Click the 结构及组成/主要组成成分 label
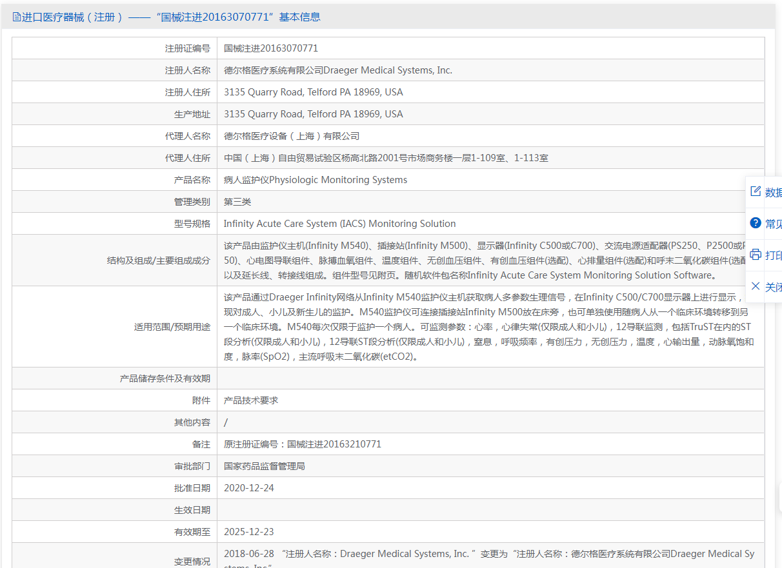This screenshot has height=568, width=782. (x=159, y=260)
